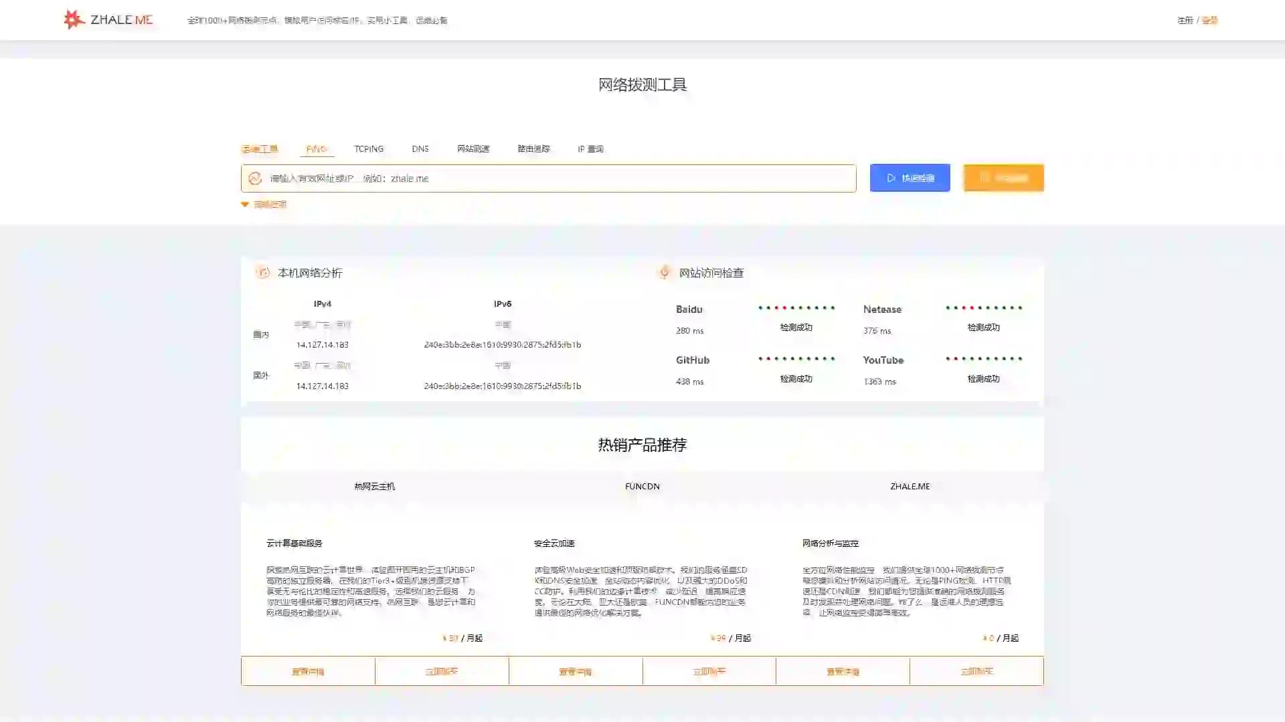Click the 国外 IPv4 address 14.127.14.183
The height and width of the screenshot is (722, 1285).
(323, 386)
